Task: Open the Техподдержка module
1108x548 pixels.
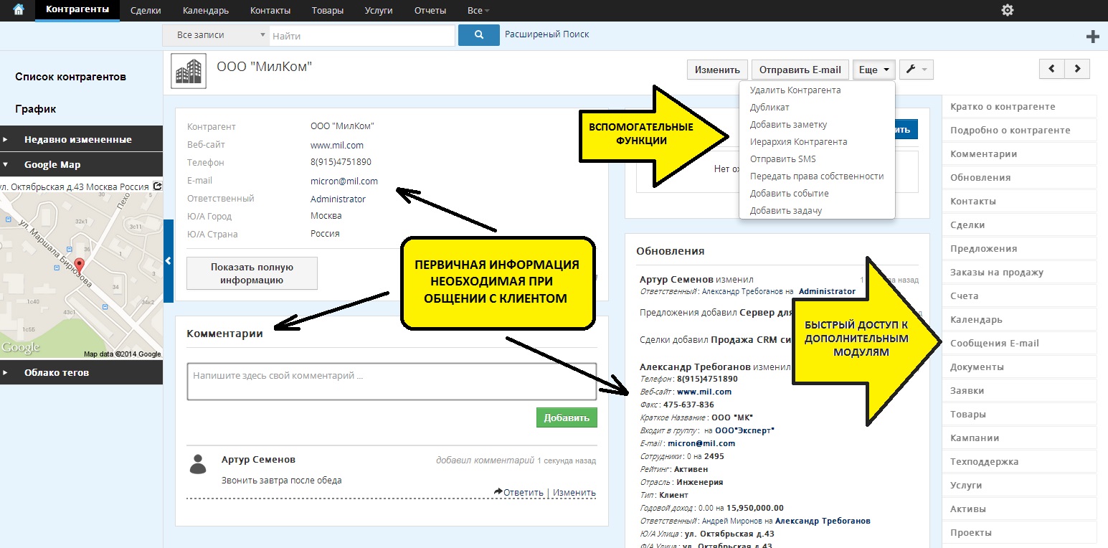Action: [1019, 462]
